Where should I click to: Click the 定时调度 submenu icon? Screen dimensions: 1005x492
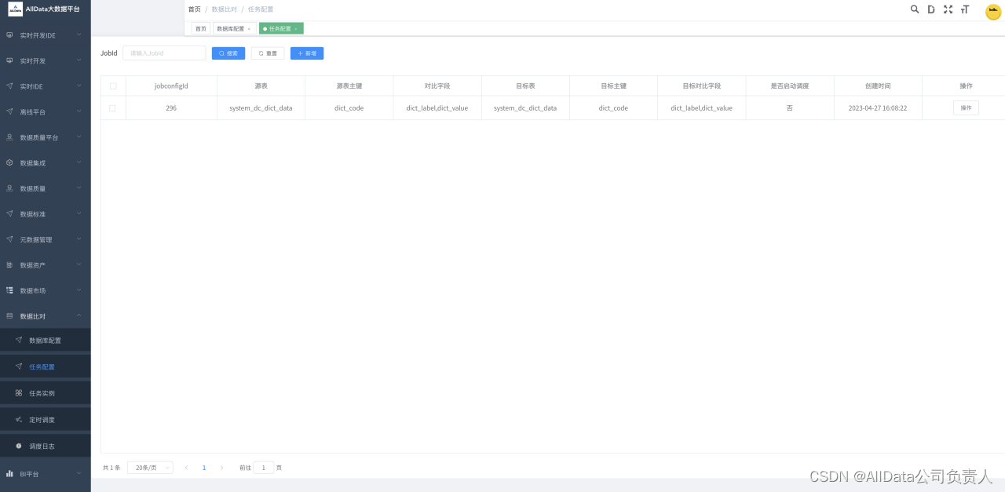coord(19,419)
